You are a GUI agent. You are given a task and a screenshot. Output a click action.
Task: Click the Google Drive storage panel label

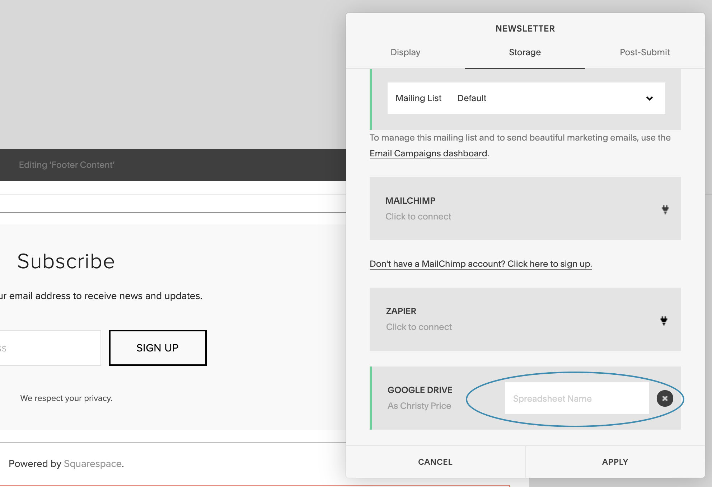pos(420,390)
